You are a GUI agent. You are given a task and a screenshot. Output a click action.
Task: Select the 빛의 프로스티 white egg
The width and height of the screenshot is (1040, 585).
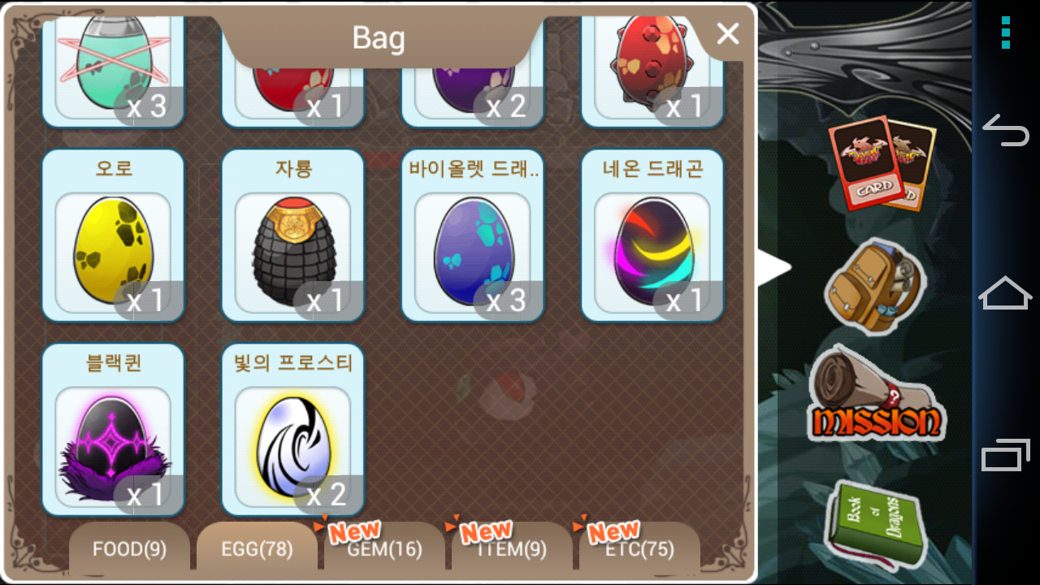click(293, 430)
